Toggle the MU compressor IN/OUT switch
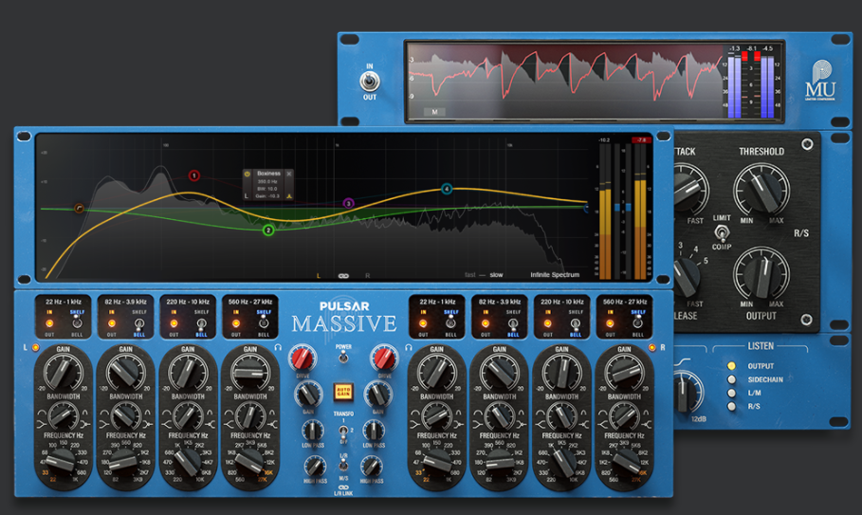The width and height of the screenshot is (862, 515). [370, 83]
